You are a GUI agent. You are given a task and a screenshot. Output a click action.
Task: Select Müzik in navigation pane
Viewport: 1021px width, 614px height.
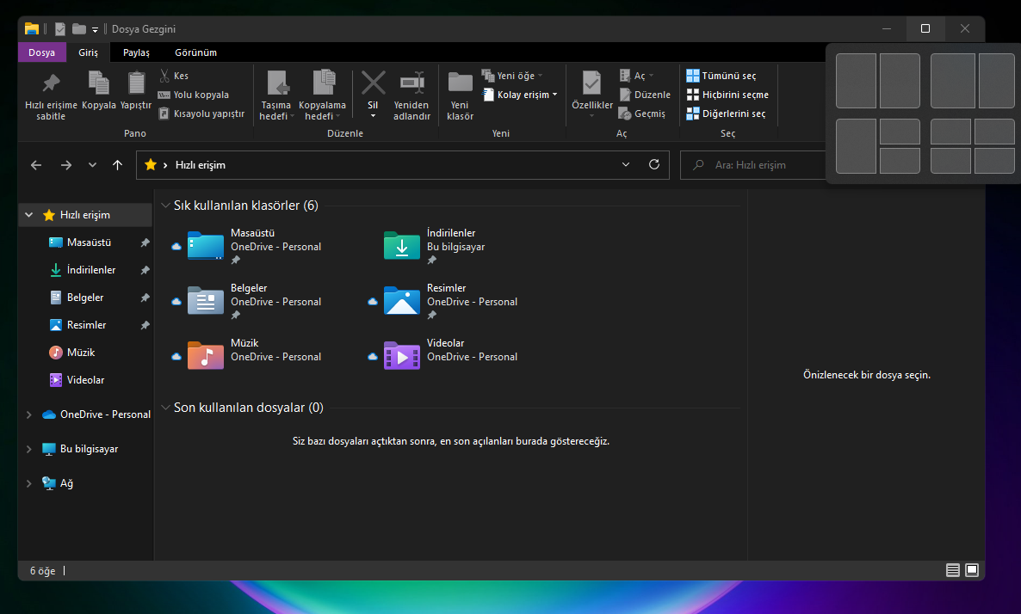(82, 353)
